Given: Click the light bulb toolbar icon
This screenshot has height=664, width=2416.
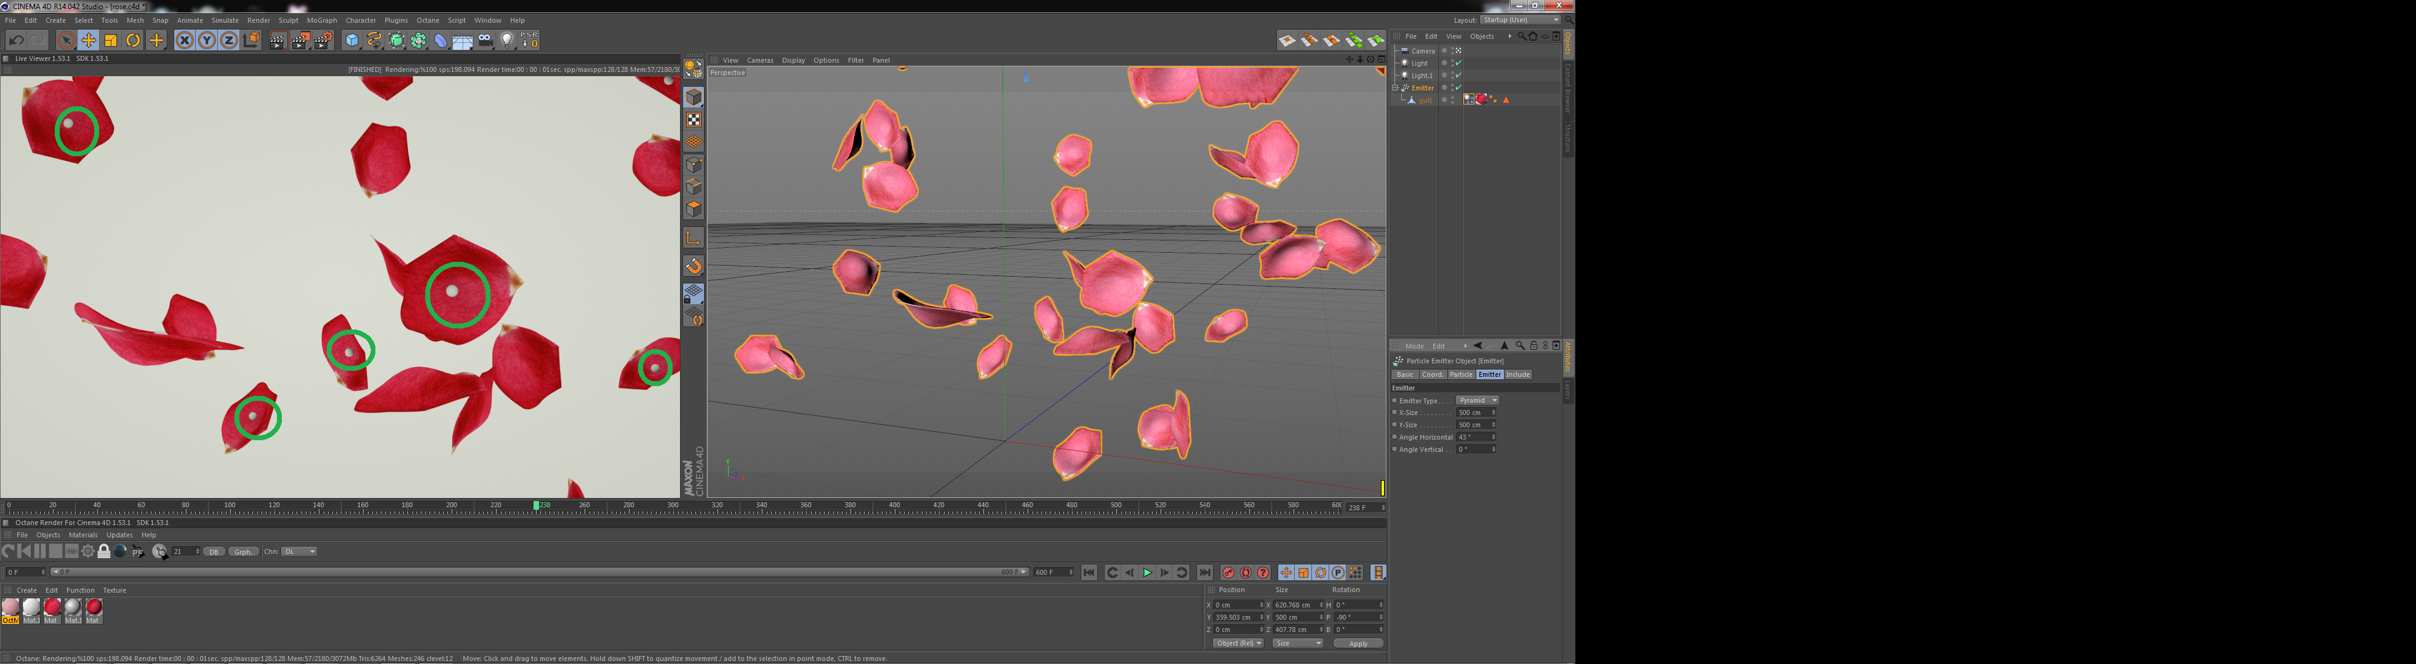Looking at the screenshot, I should pos(508,41).
